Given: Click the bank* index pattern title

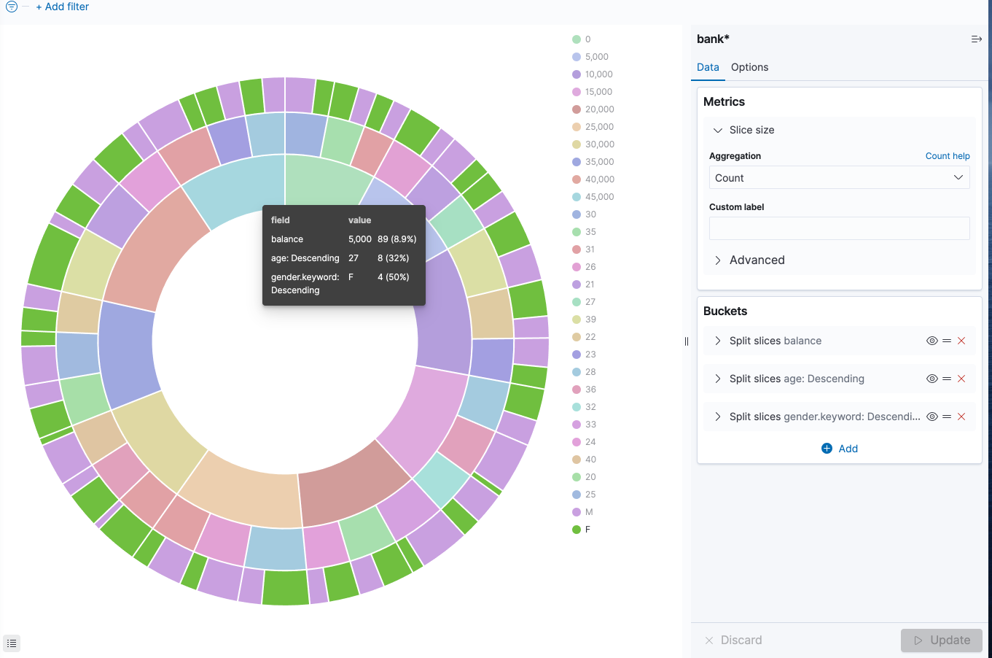Looking at the screenshot, I should [x=713, y=39].
